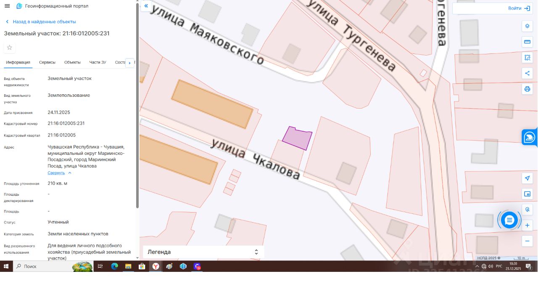Click the улица Тургенева map label
Image resolution: width=538 pixels, height=303 pixels.
pos(351,35)
